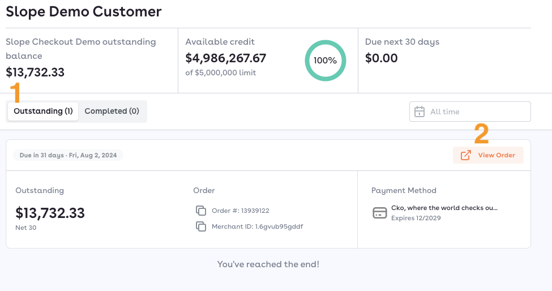Click the external-link icon beside View Order

pyautogui.click(x=465, y=155)
